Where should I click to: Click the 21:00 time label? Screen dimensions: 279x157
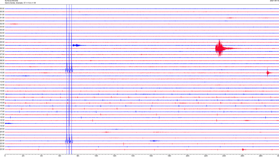coord(2,135)
